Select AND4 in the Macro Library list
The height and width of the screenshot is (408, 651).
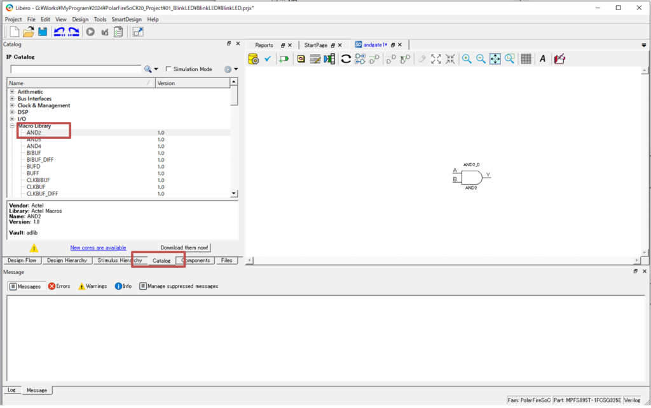34,147
